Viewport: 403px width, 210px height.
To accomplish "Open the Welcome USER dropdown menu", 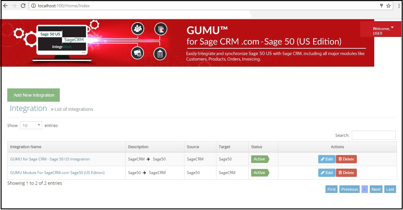I will point(381,29).
